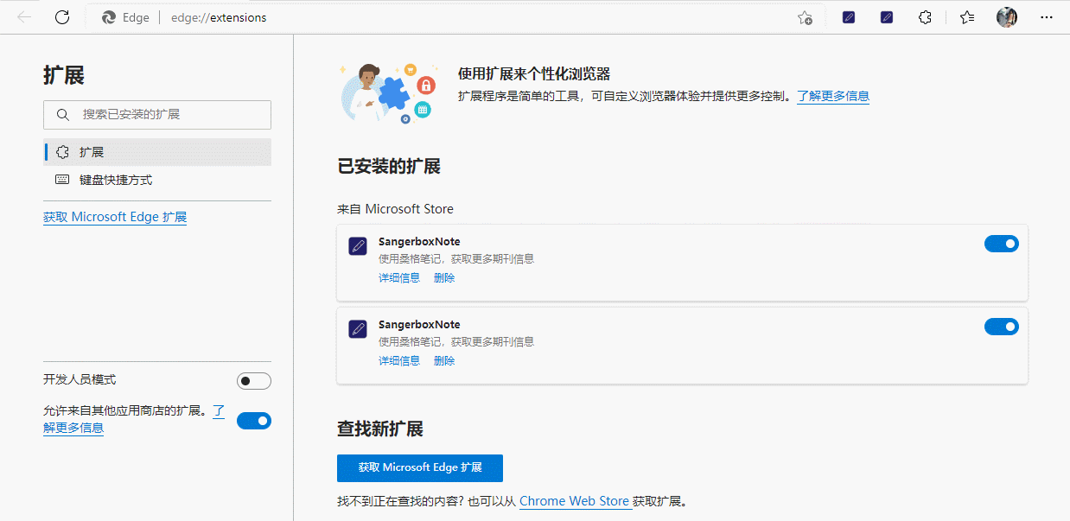Select the 扩展 sidebar item
Viewport: 1070px width, 521px height.
coord(157,152)
